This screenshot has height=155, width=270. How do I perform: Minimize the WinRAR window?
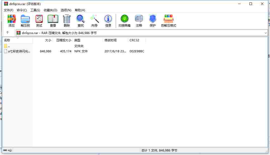tap(239, 4)
